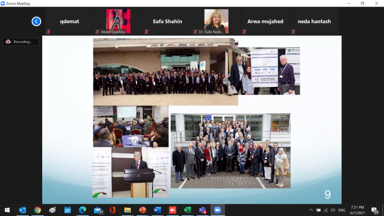Open Excel from the taskbar
This screenshot has width=384, height=216.
187,210
